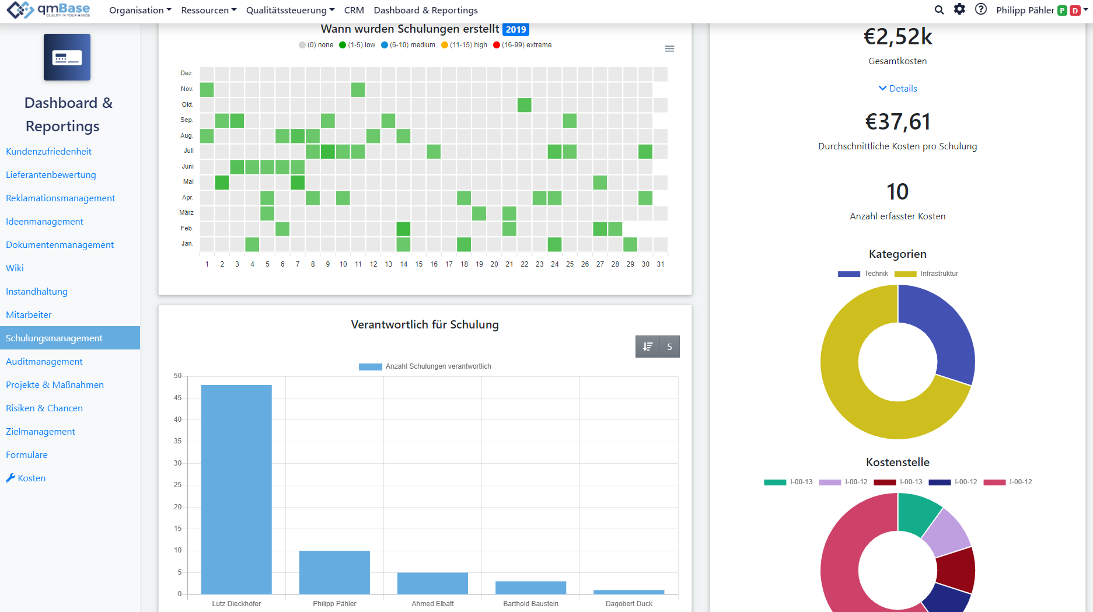The height and width of the screenshot is (612, 1093).
Task: Click the Barthold Baustein bar
Action: (x=530, y=587)
